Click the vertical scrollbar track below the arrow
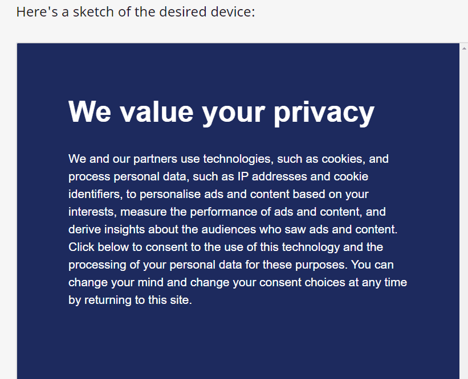The height and width of the screenshot is (379, 468). (x=464, y=216)
